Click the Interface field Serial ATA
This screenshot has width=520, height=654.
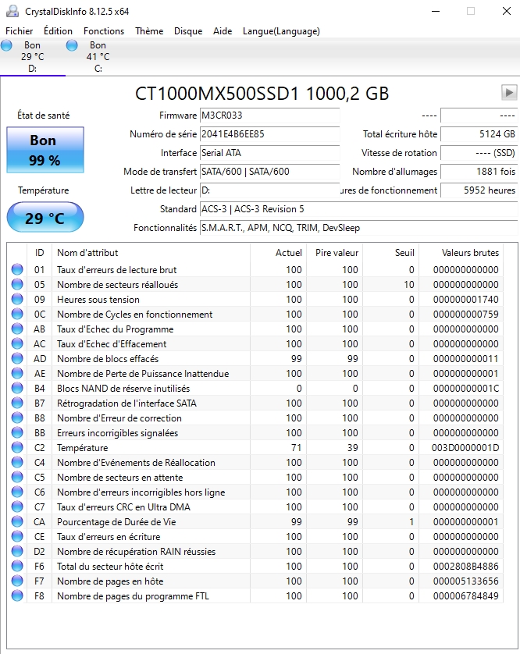[x=269, y=153]
